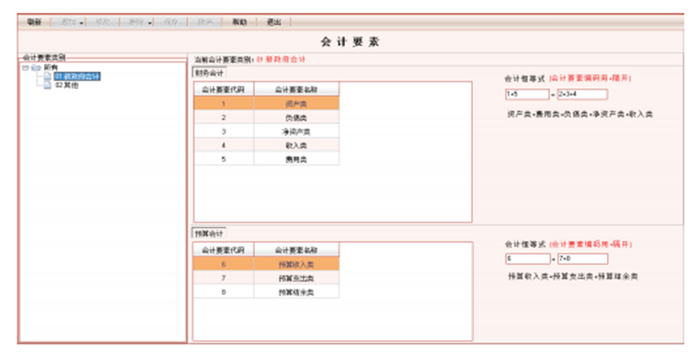Open the dropdown arrow beside 增加
Viewport: 699px width, 353px height.
[x=82, y=22]
